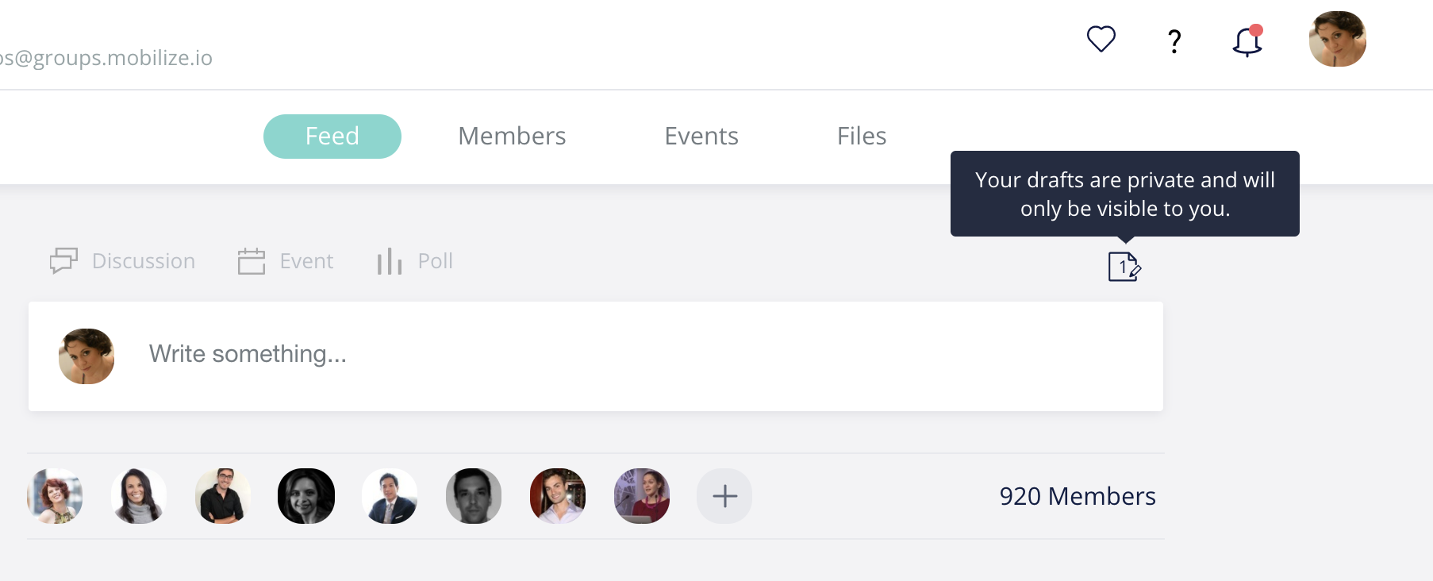Open help via question mark icon
The height and width of the screenshot is (581, 1433).
1174,40
